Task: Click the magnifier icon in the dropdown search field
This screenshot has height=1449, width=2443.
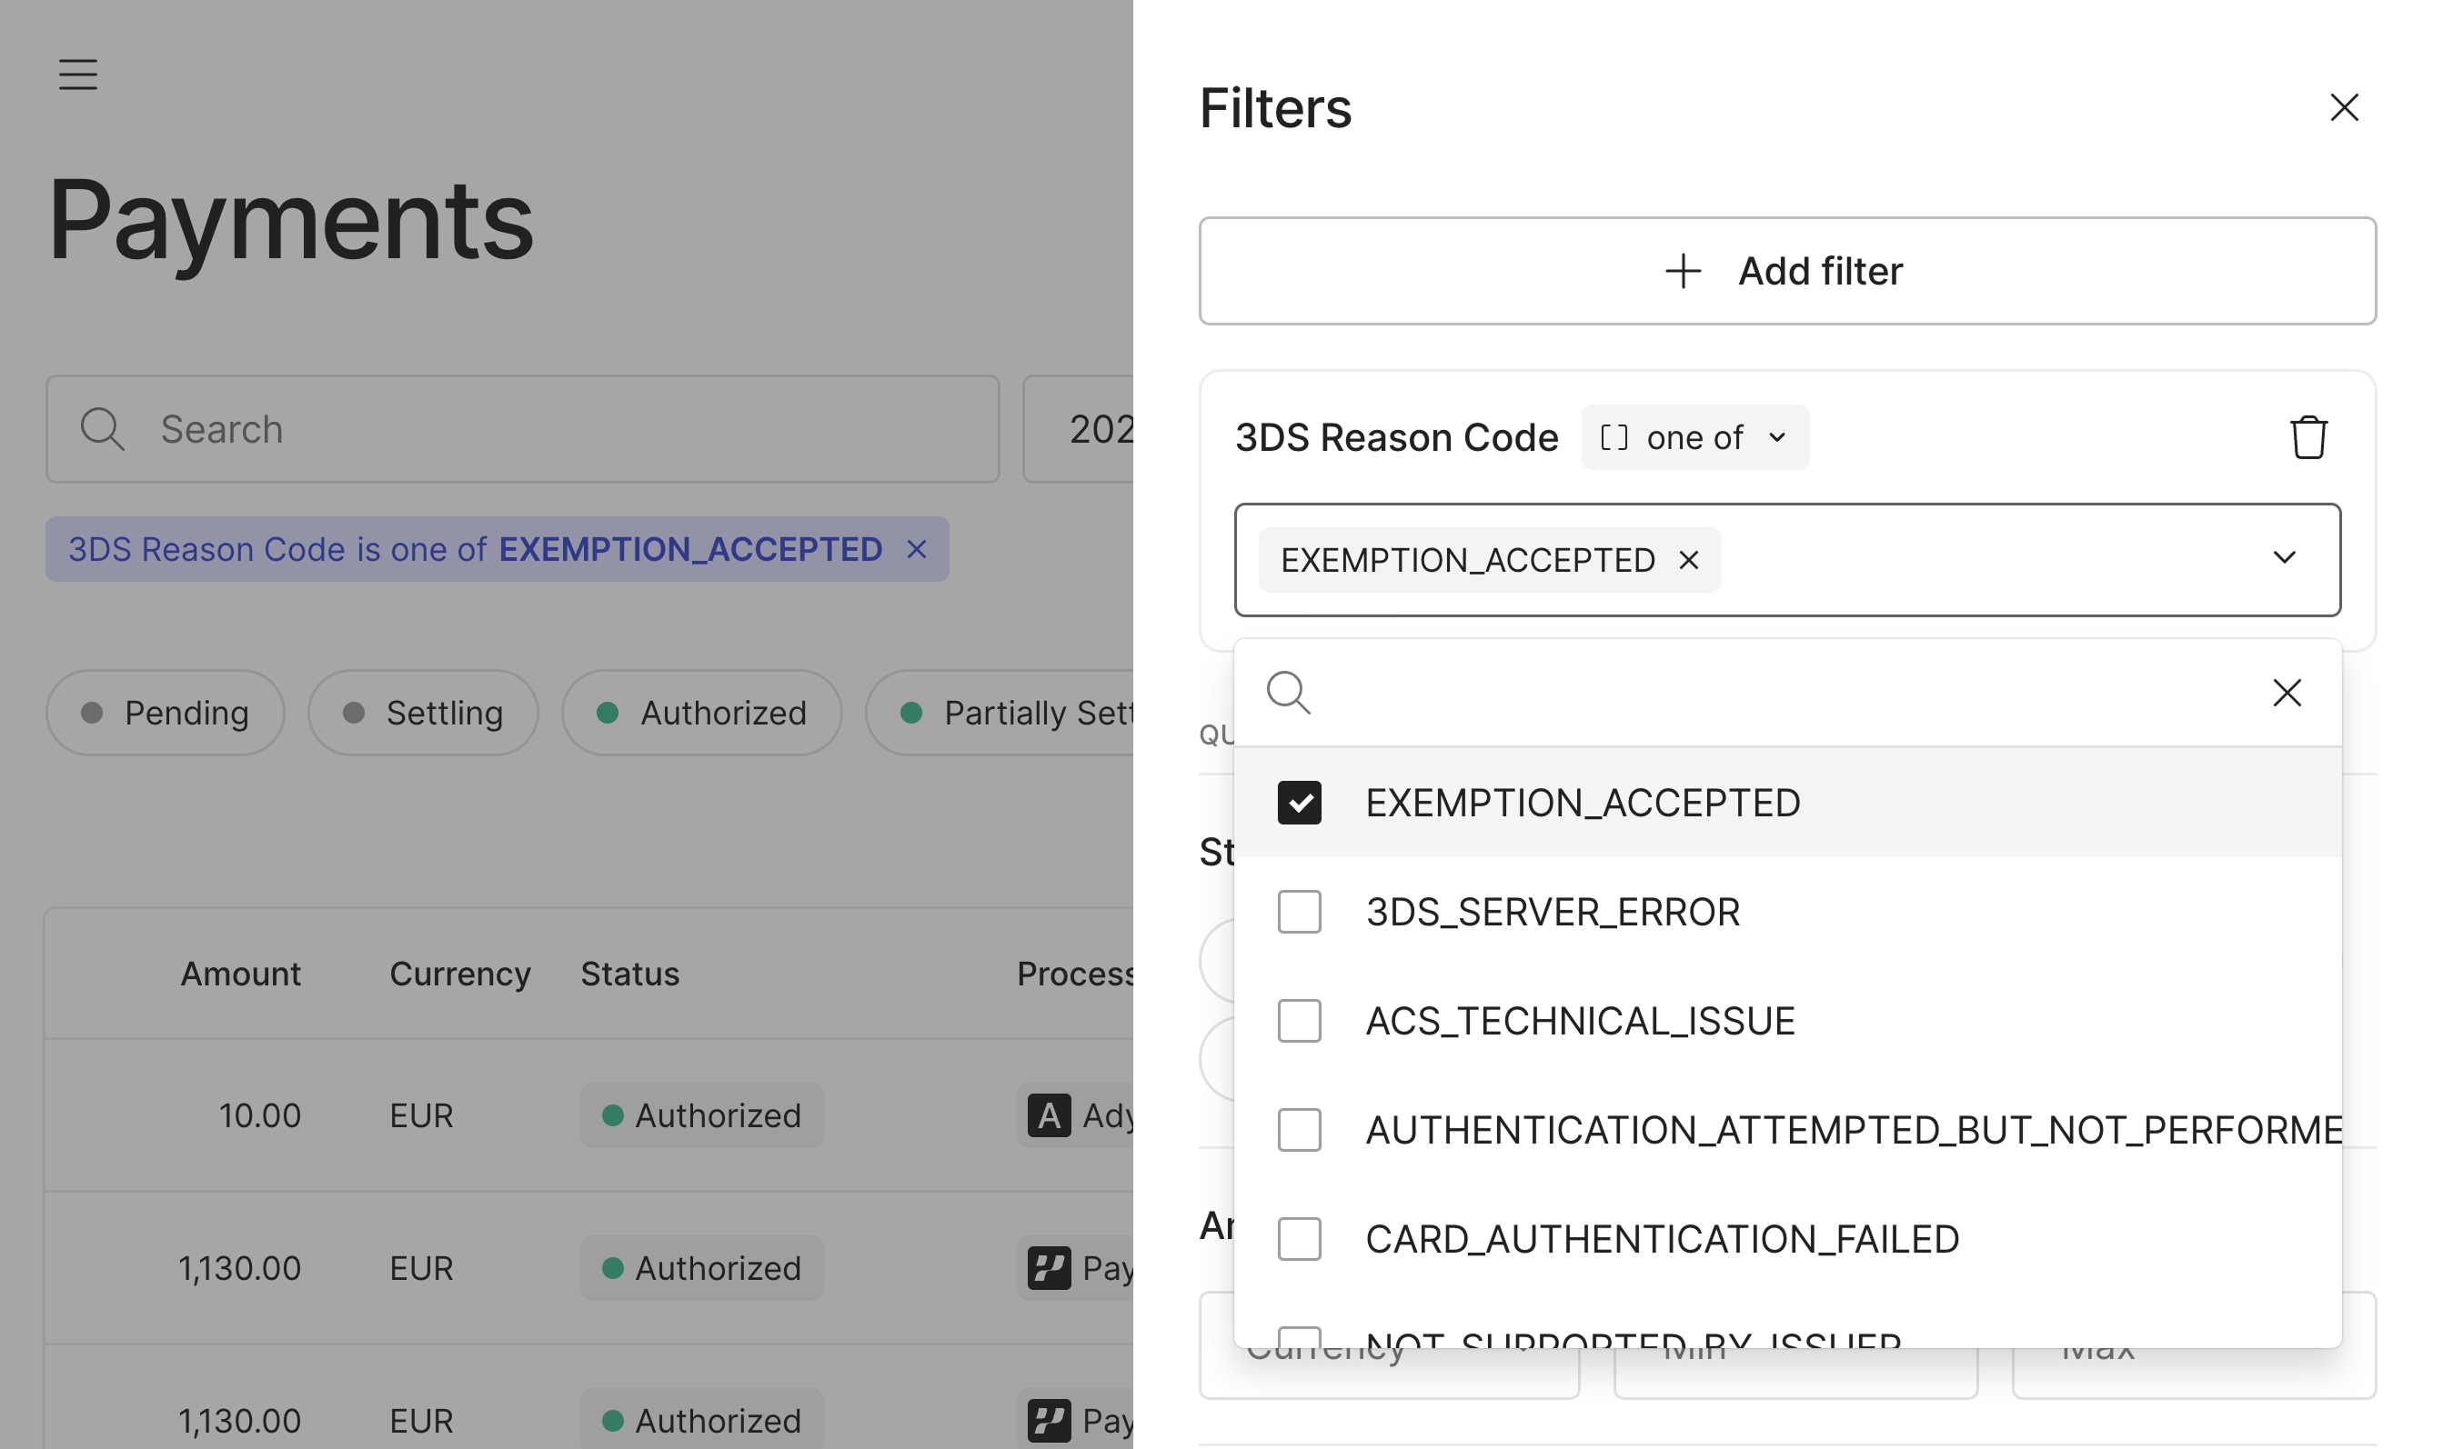Action: tap(1289, 694)
